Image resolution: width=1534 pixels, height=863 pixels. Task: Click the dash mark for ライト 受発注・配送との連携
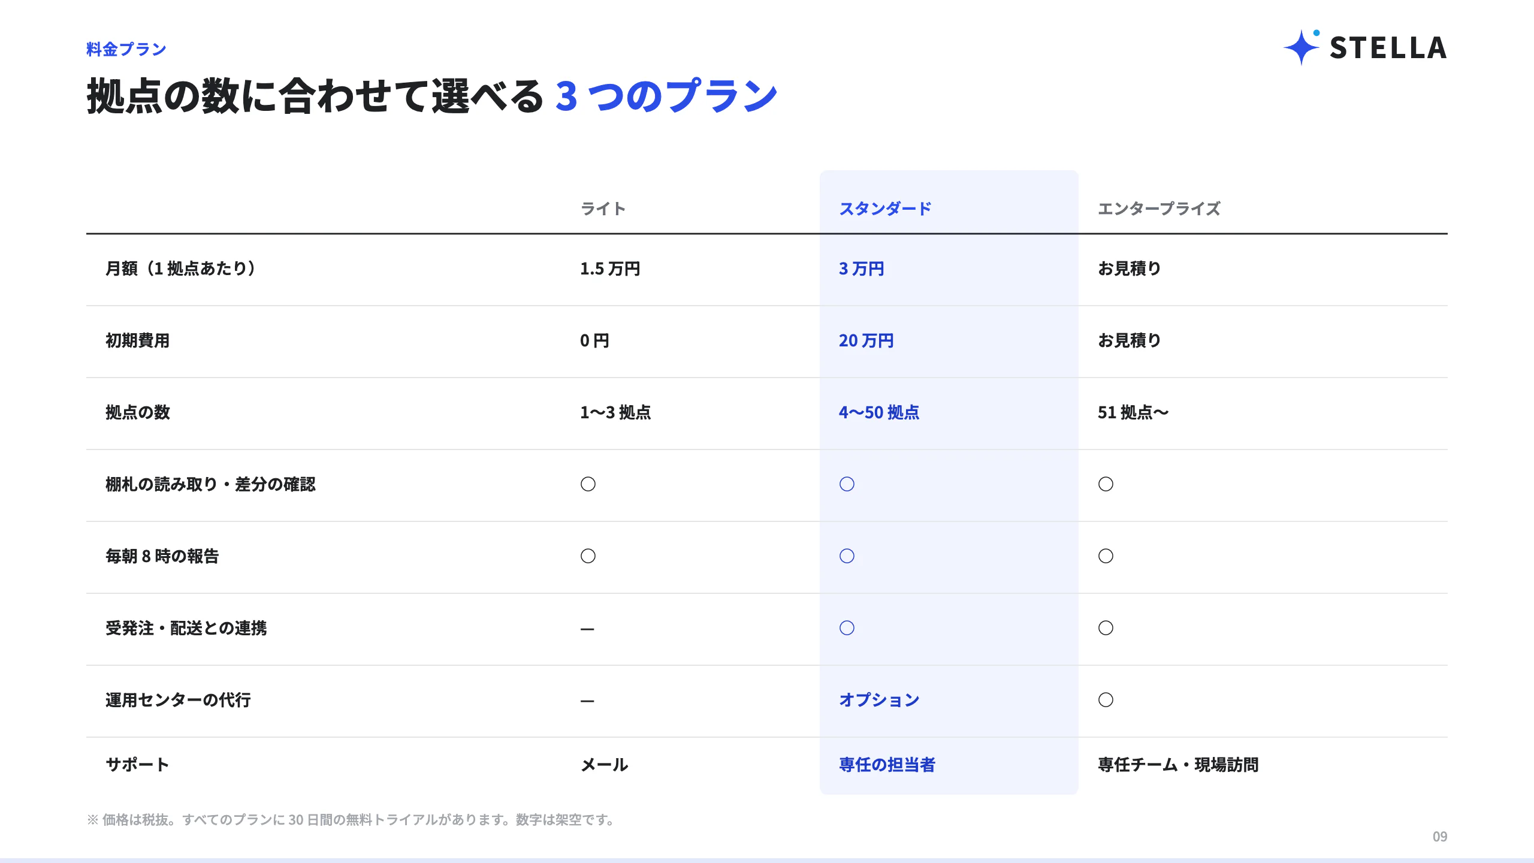coord(587,629)
